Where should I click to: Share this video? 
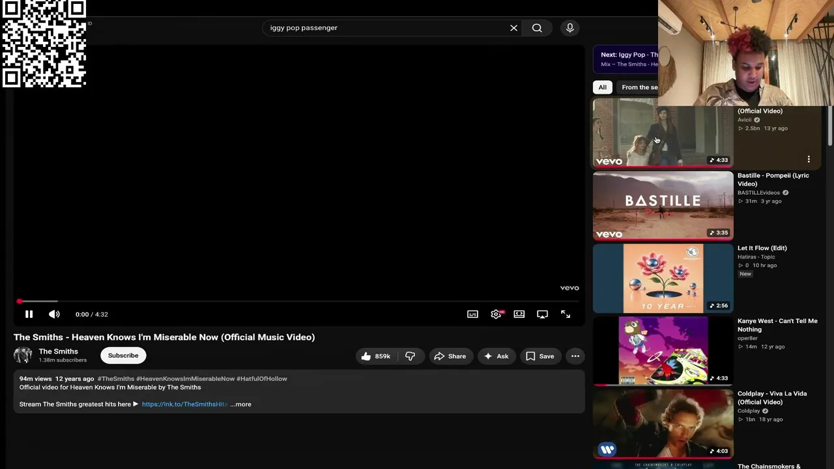point(450,356)
